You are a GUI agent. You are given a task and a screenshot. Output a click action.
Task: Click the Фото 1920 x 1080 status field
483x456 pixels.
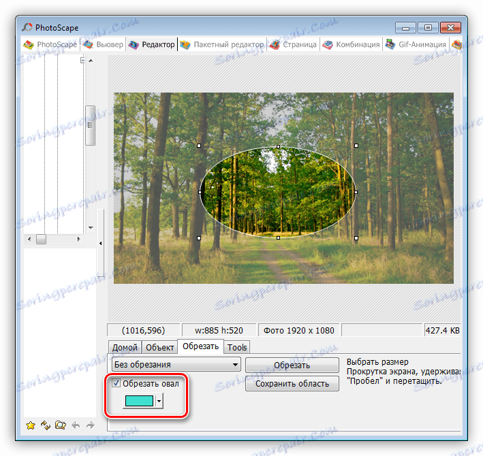click(299, 331)
